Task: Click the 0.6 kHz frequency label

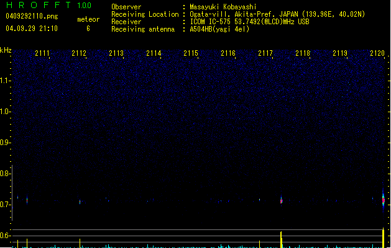Action: 5,236
